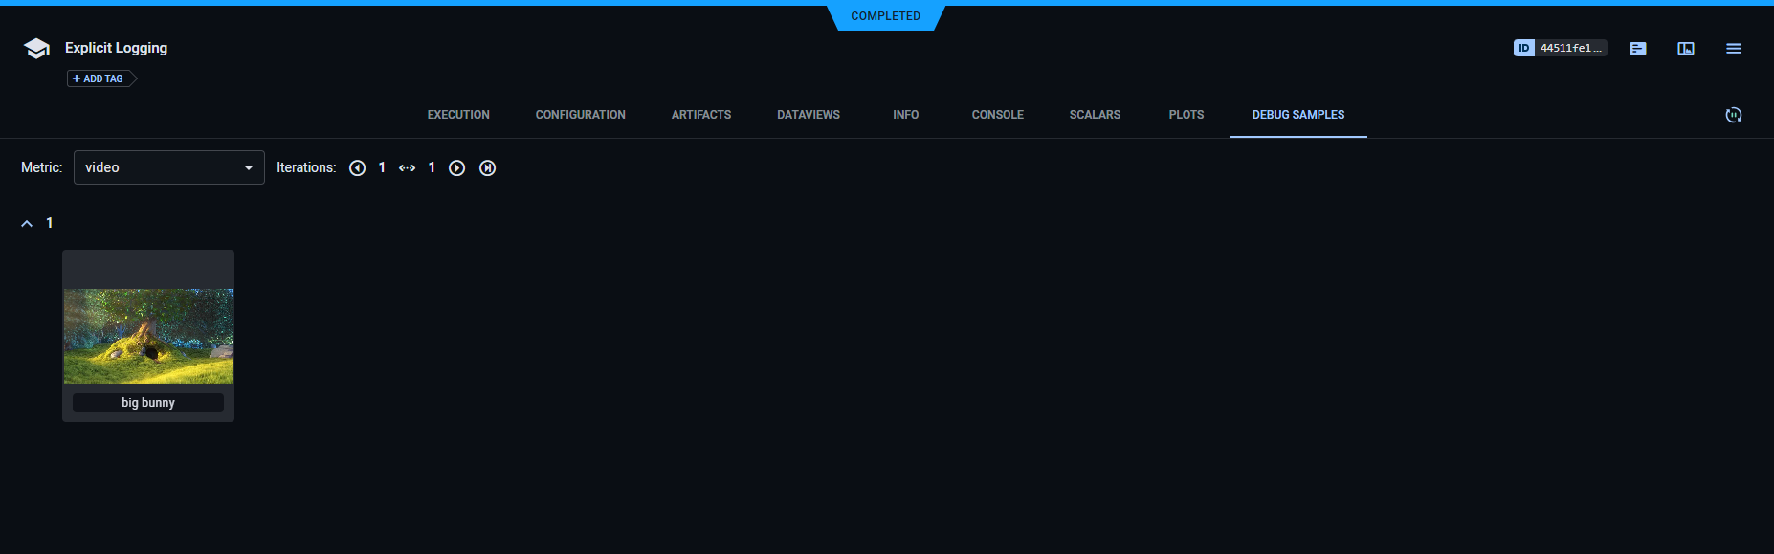The image size is (1774, 554).
Task: View the Configuration tab
Action: (580, 115)
